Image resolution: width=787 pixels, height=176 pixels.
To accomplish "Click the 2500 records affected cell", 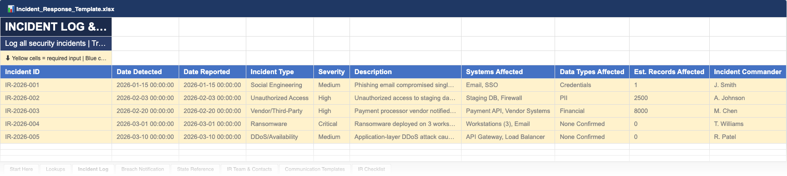I will (669, 98).
